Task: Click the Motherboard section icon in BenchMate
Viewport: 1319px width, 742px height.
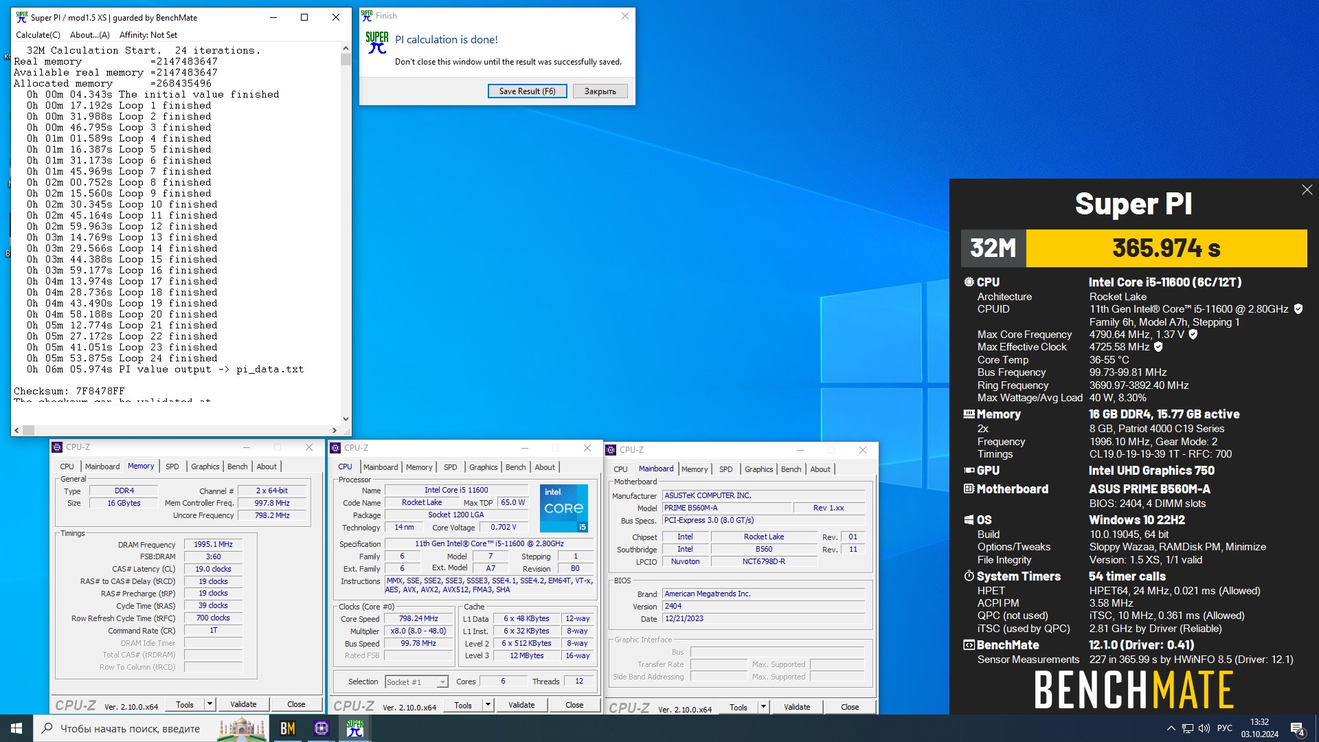Action: point(969,489)
